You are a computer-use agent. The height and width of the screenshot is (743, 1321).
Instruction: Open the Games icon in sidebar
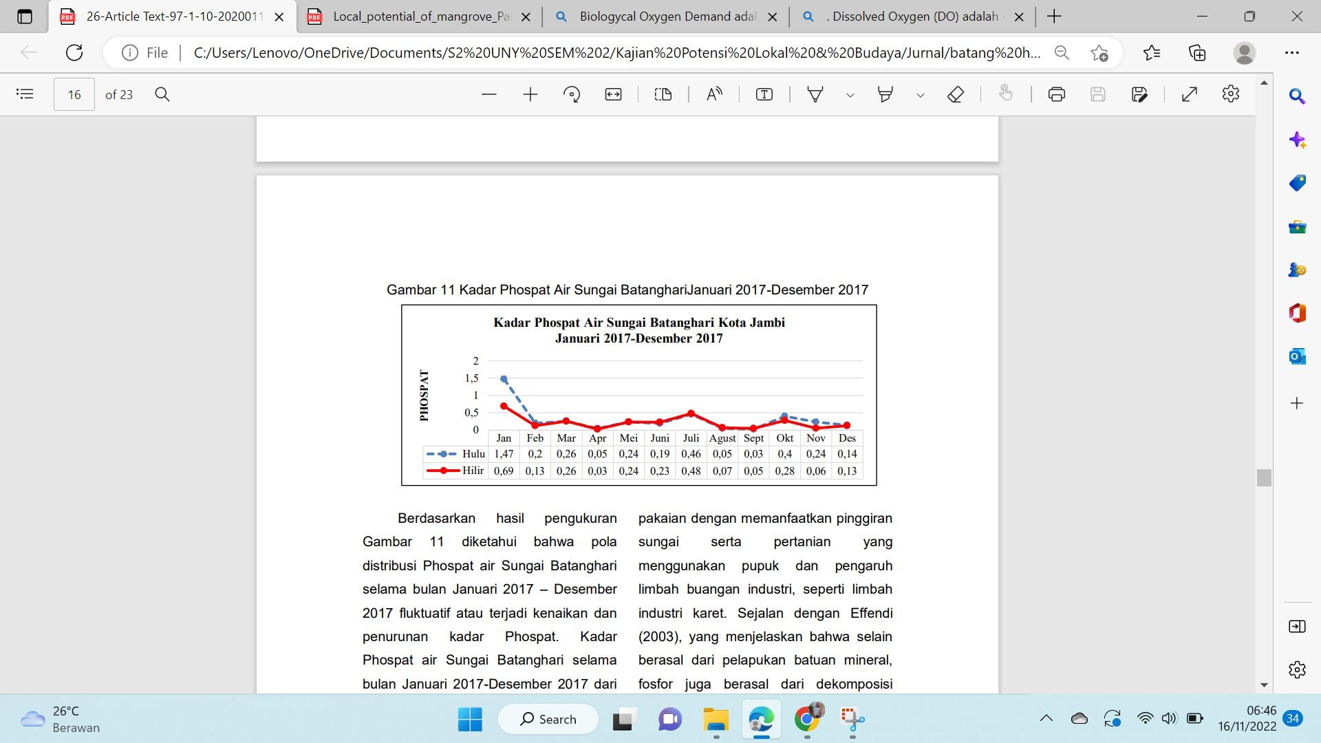(x=1297, y=270)
